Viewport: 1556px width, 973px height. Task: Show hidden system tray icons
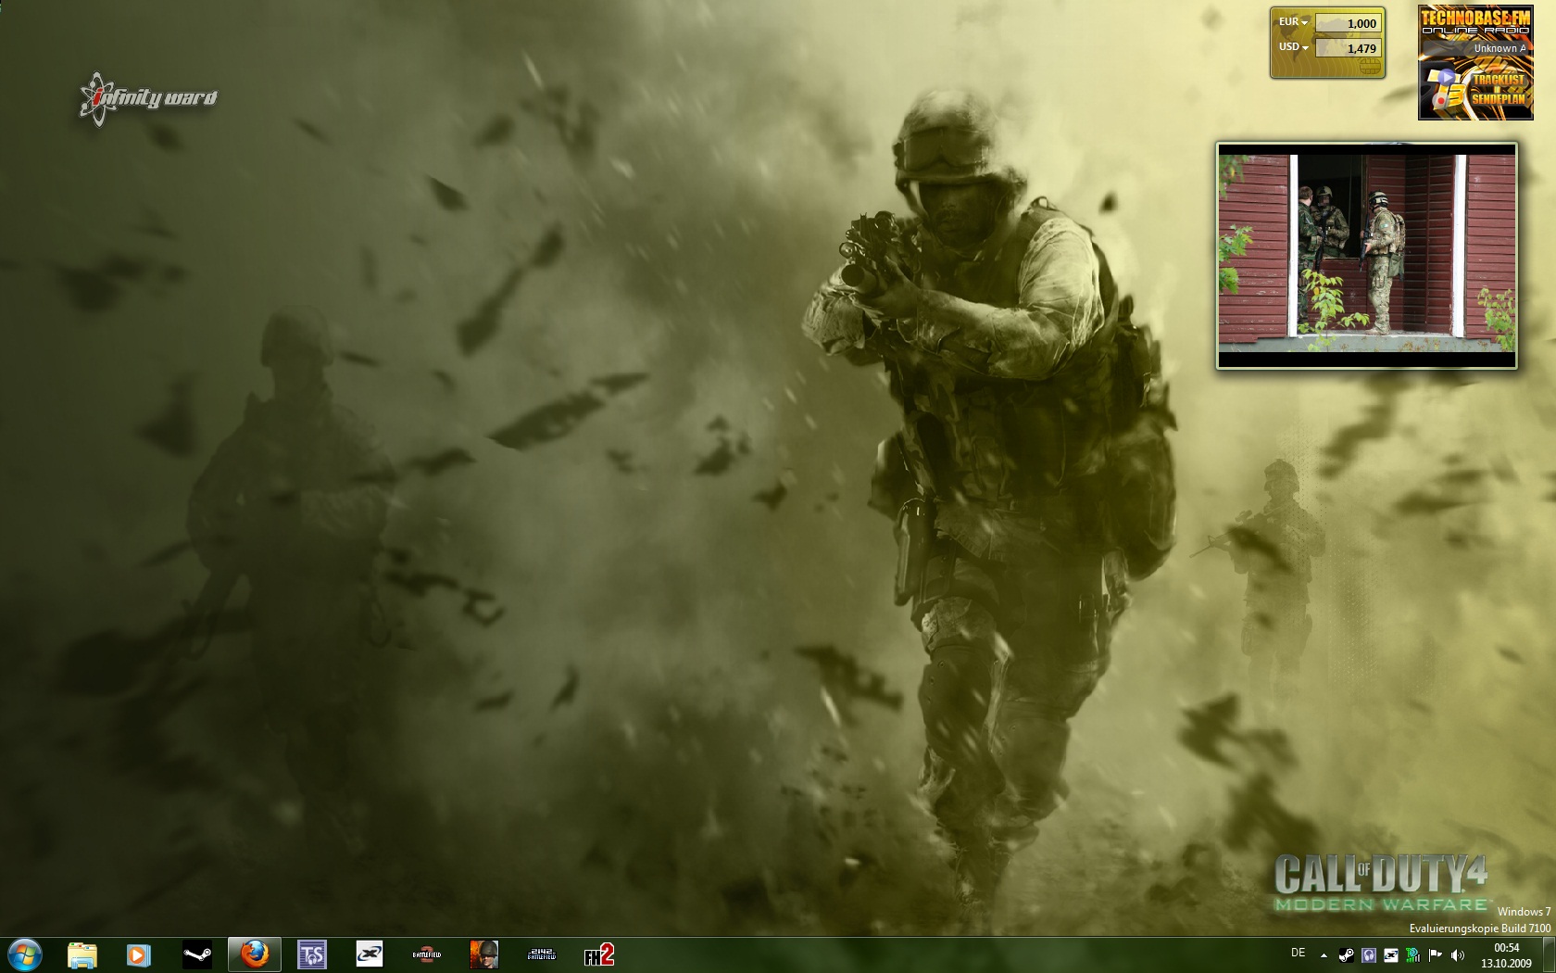(1324, 954)
